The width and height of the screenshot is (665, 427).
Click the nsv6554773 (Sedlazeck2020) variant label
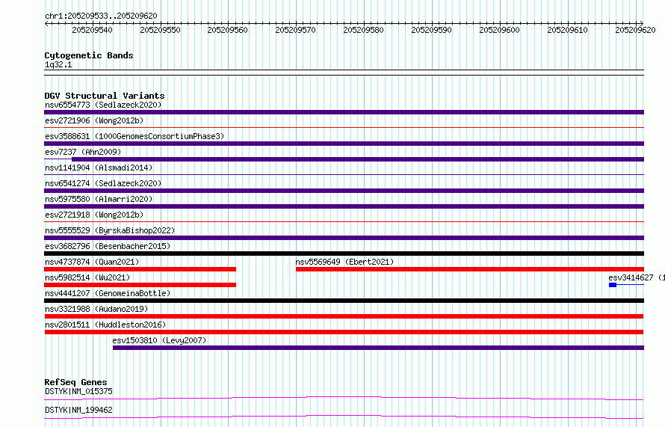coord(103,105)
